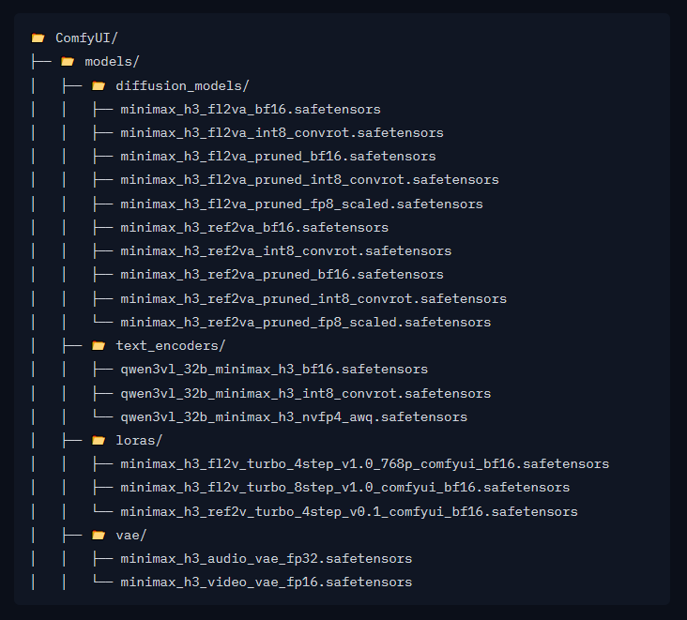This screenshot has height=620, width=687.
Task: Click minimax_h3_ref2va_pruned_int8_convrot.safetensors entry
Action: tap(313, 299)
